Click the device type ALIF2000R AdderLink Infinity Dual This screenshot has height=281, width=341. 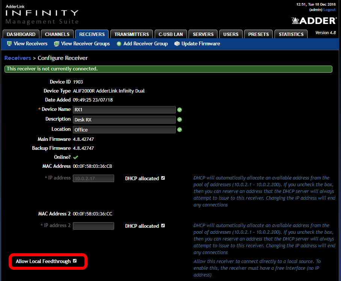click(109, 91)
